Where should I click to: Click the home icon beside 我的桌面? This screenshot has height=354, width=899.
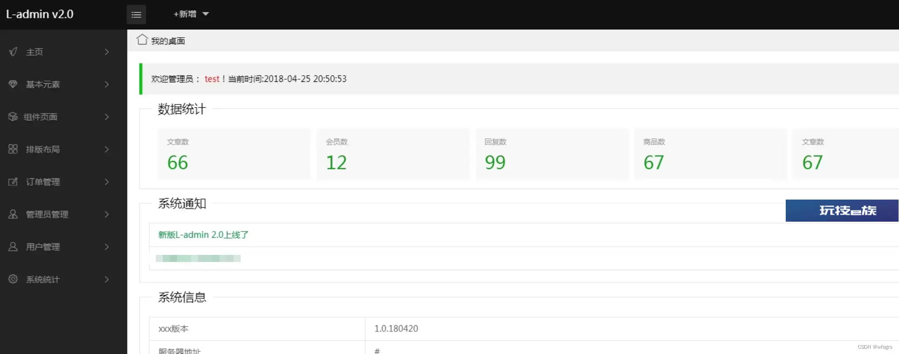point(142,39)
